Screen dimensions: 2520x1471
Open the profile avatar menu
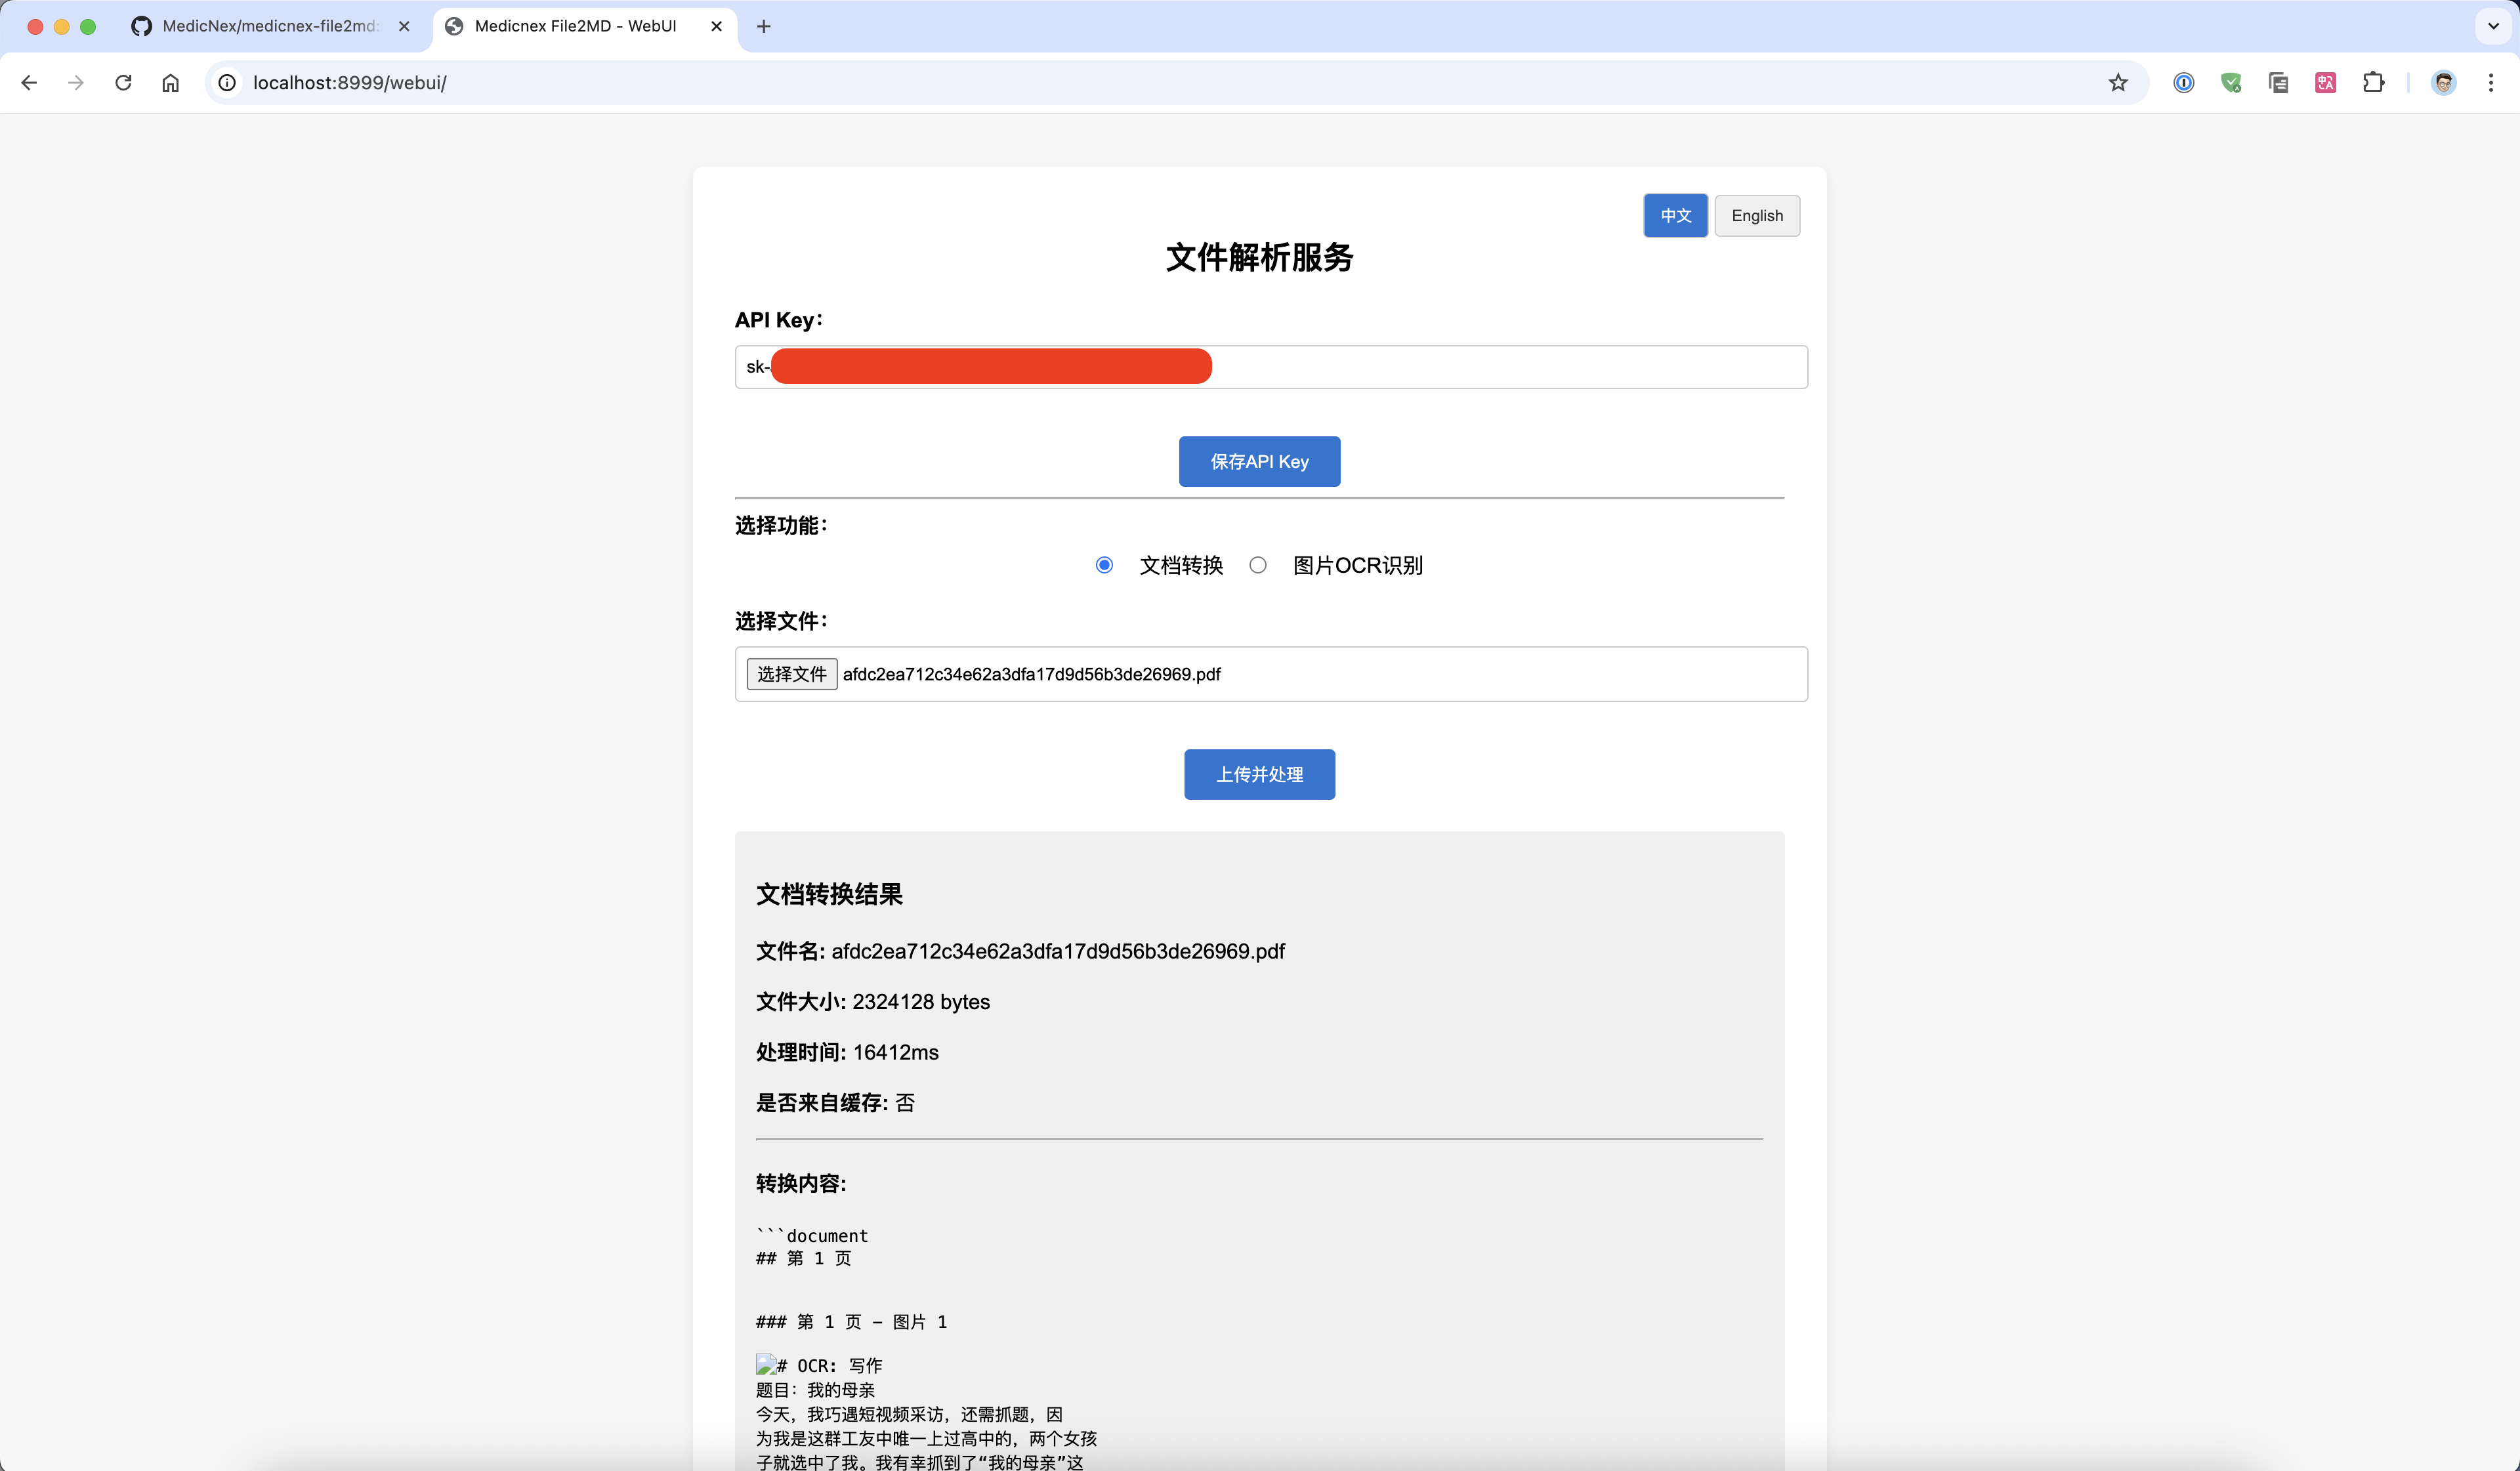pyautogui.click(x=2443, y=83)
